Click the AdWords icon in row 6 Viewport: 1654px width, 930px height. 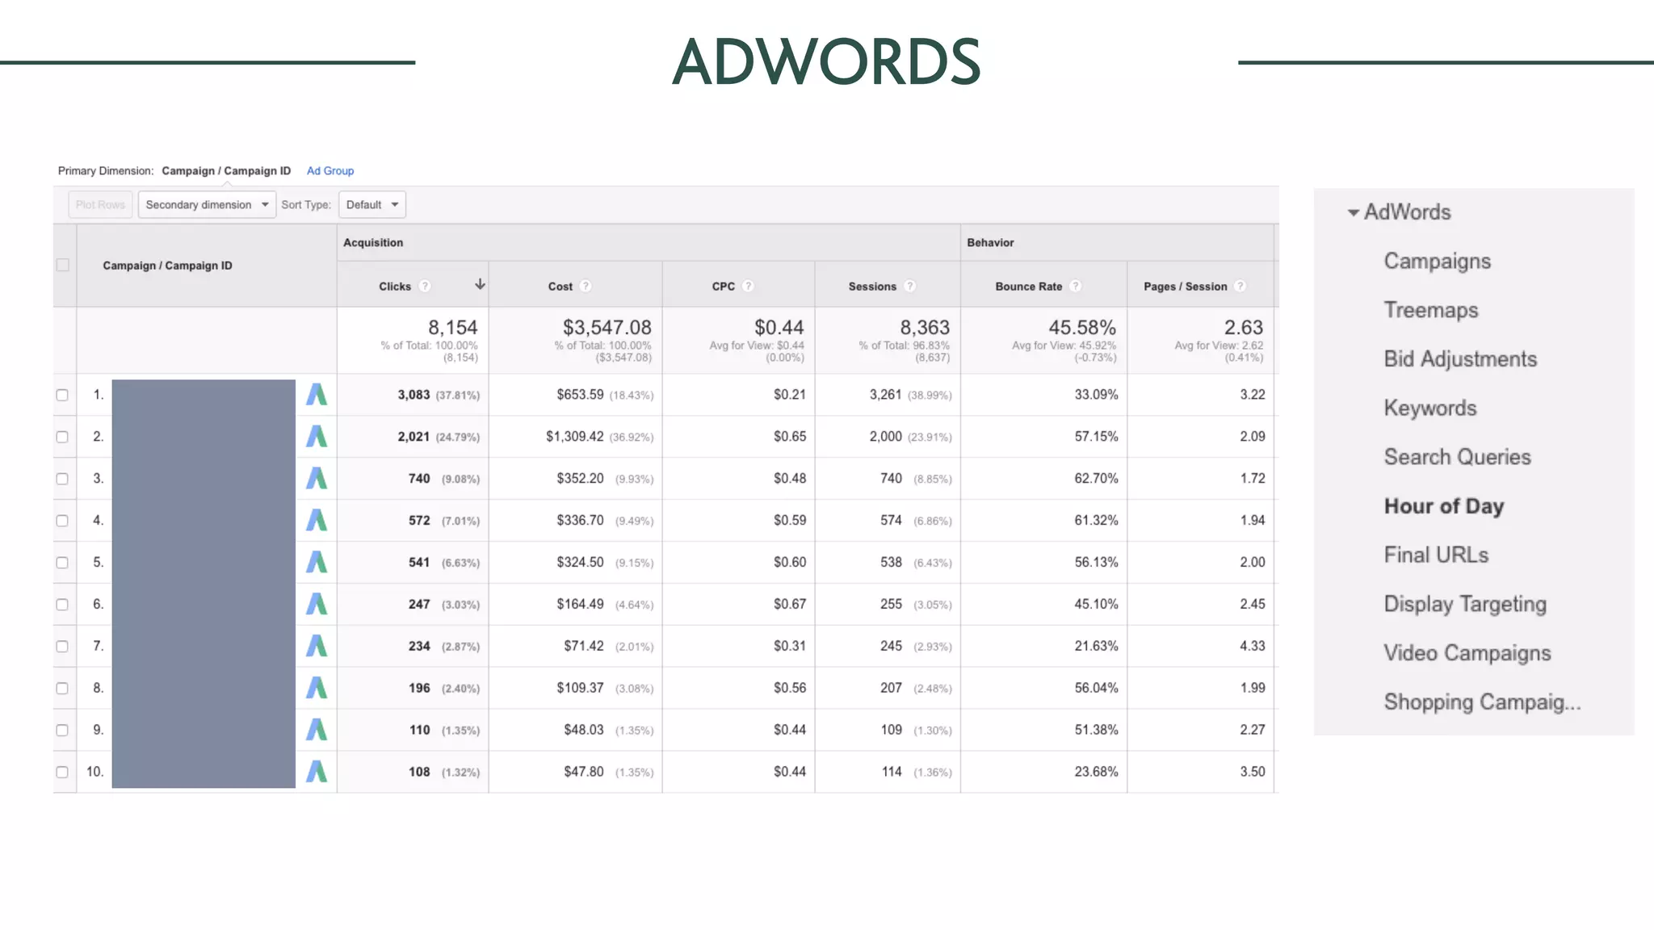click(317, 605)
